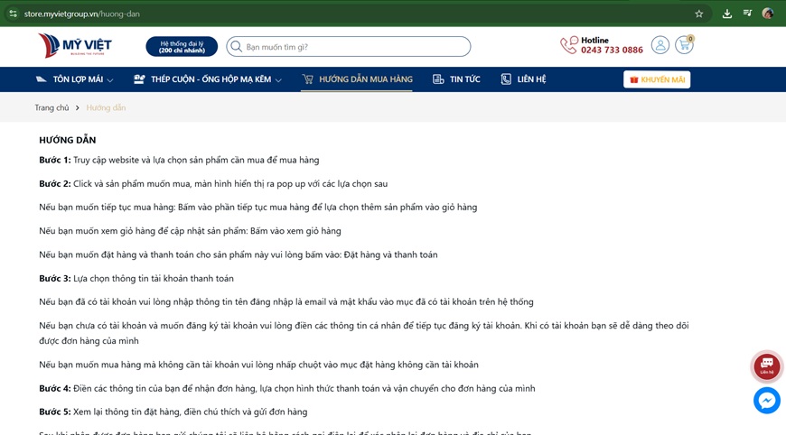This screenshot has height=435, width=786.
Task: Click the cart badge count 0
Action: click(690, 39)
